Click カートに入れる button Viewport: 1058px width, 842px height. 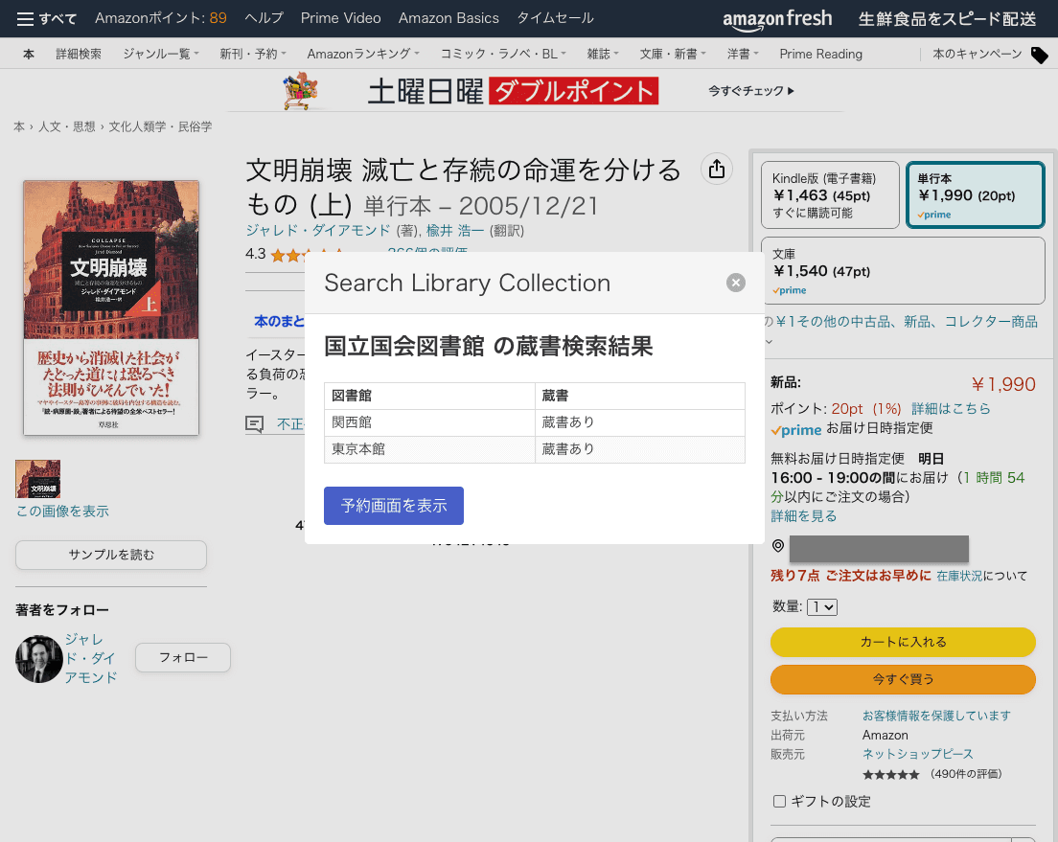[903, 643]
